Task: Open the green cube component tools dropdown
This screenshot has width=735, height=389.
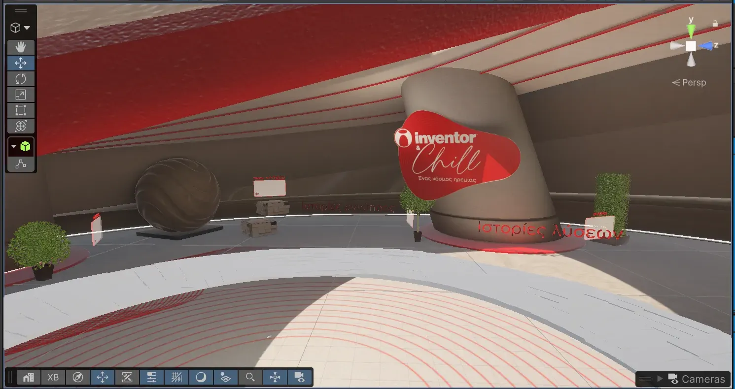Action: [x=21, y=146]
